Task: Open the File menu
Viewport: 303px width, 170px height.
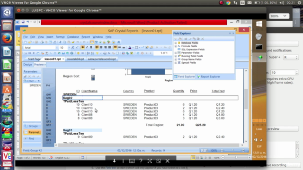Action: click(x=26, y=37)
